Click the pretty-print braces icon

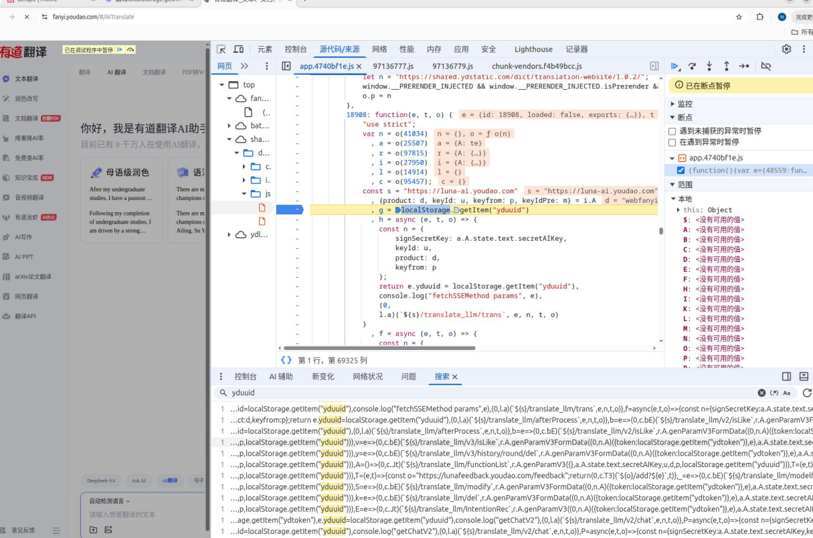286,360
